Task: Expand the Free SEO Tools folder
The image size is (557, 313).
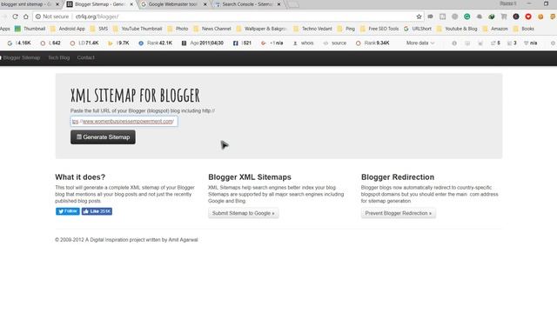Action: click(x=379, y=29)
